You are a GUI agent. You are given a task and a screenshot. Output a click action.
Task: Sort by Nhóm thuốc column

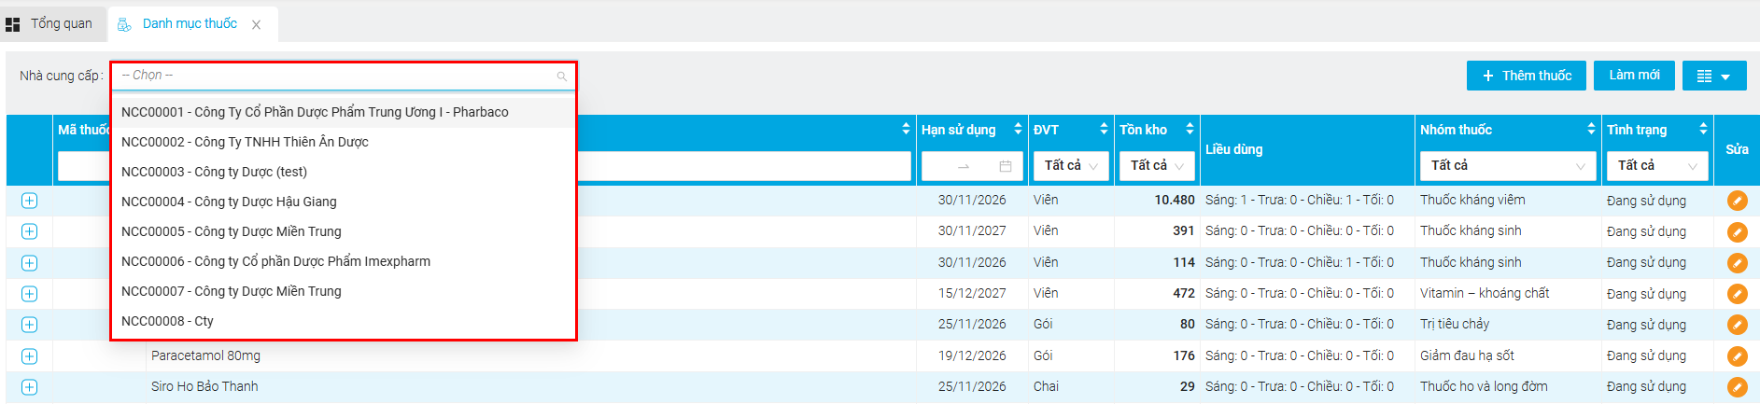[1591, 130]
